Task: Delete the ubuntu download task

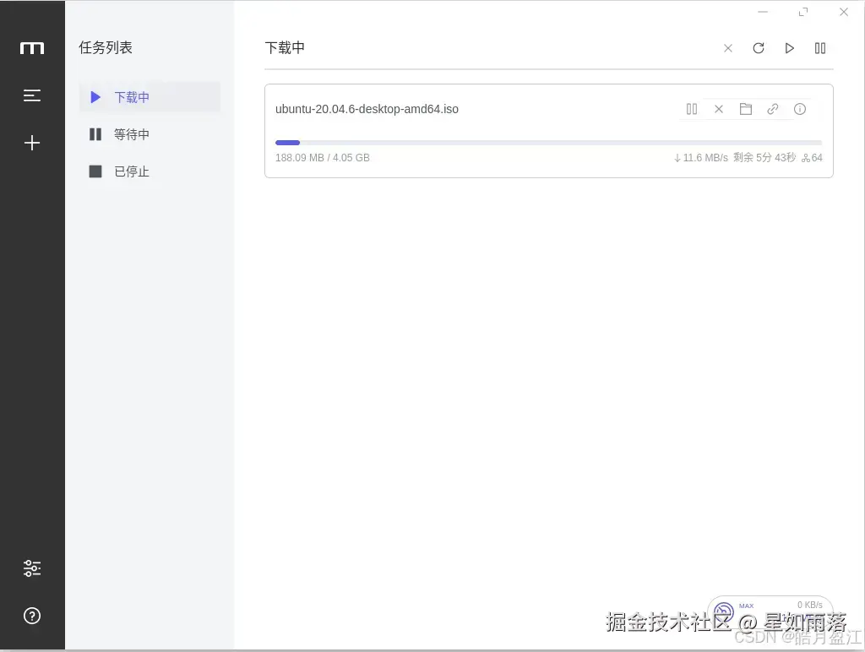Action: [x=718, y=109]
